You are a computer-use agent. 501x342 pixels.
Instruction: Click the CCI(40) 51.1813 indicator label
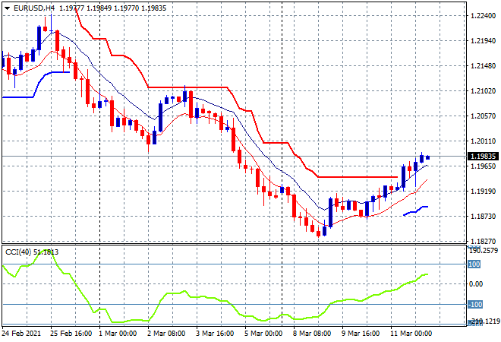(32, 252)
